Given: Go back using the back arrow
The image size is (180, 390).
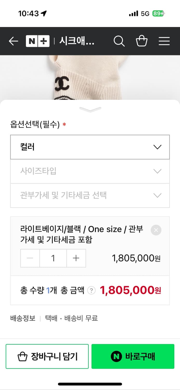Looking at the screenshot, I should 13,41.
